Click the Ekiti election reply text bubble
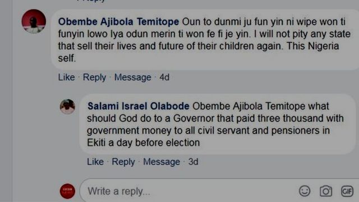The width and height of the screenshot is (359, 202). point(218,124)
